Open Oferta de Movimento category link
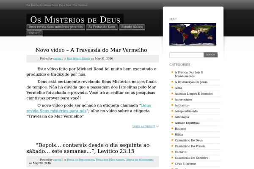Image resolution: width=254 pixels, height=169 pixels. coord(139,160)
